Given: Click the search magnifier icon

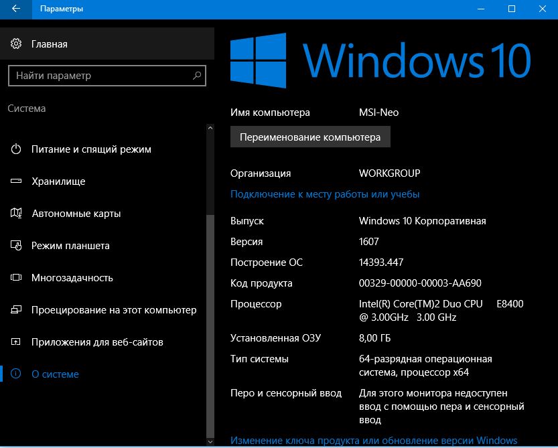Looking at the screenshot, I should point(197,76).
